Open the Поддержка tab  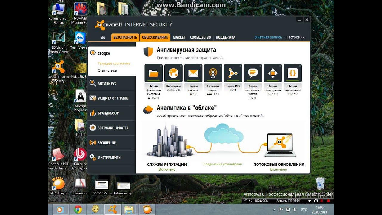click(226, 37)
